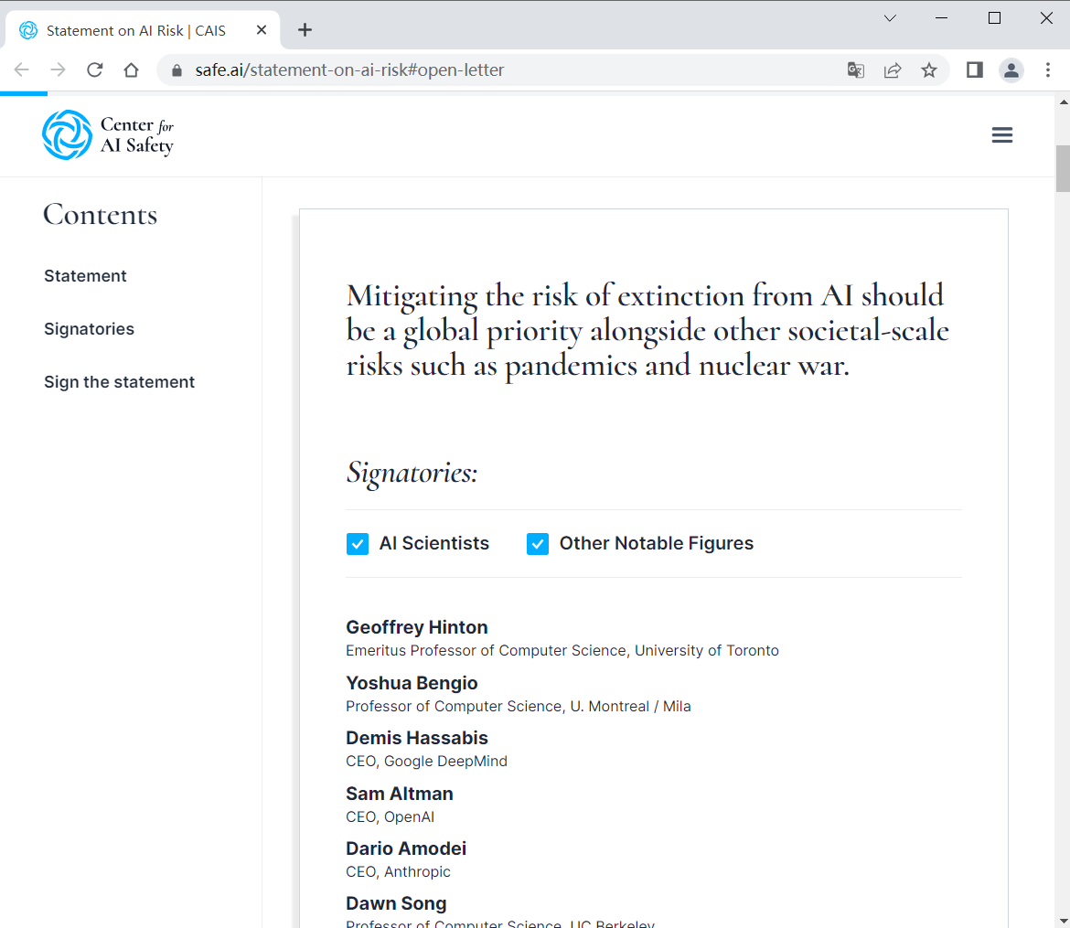
Task: Open the Chrome profile avatar
Action: (1011, 70)
